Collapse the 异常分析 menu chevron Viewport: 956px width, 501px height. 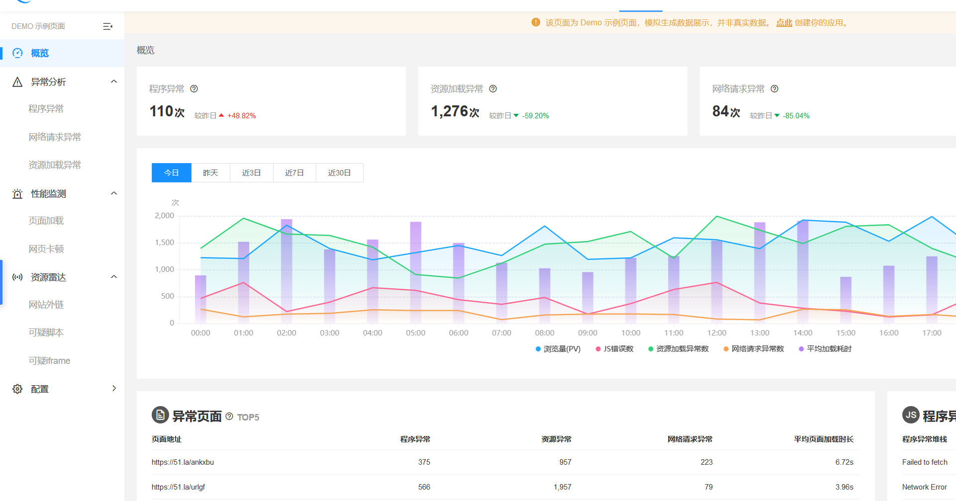click(114, 82)
